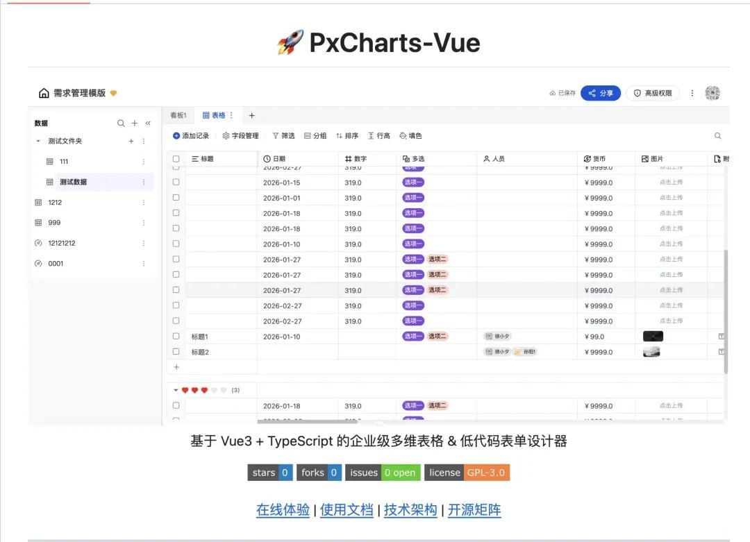The width and height of the screenshot is (750, 542).
Task: Open 筛选 filter options
Action: click(x=283, y=136)
